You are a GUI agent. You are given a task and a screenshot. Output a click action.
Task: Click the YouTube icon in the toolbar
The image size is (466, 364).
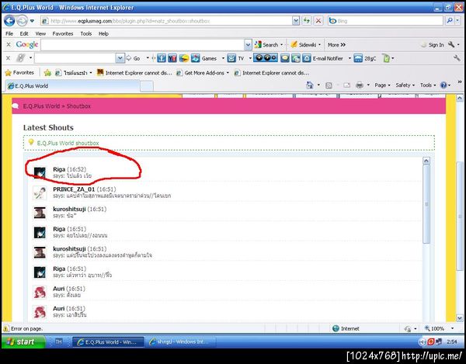172,58
